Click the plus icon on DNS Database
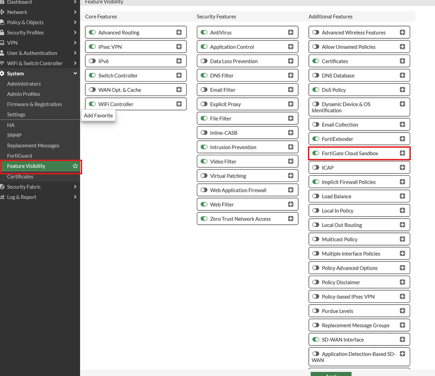The image size is (435, 376). pyautogui.click(x=402, y=75)
